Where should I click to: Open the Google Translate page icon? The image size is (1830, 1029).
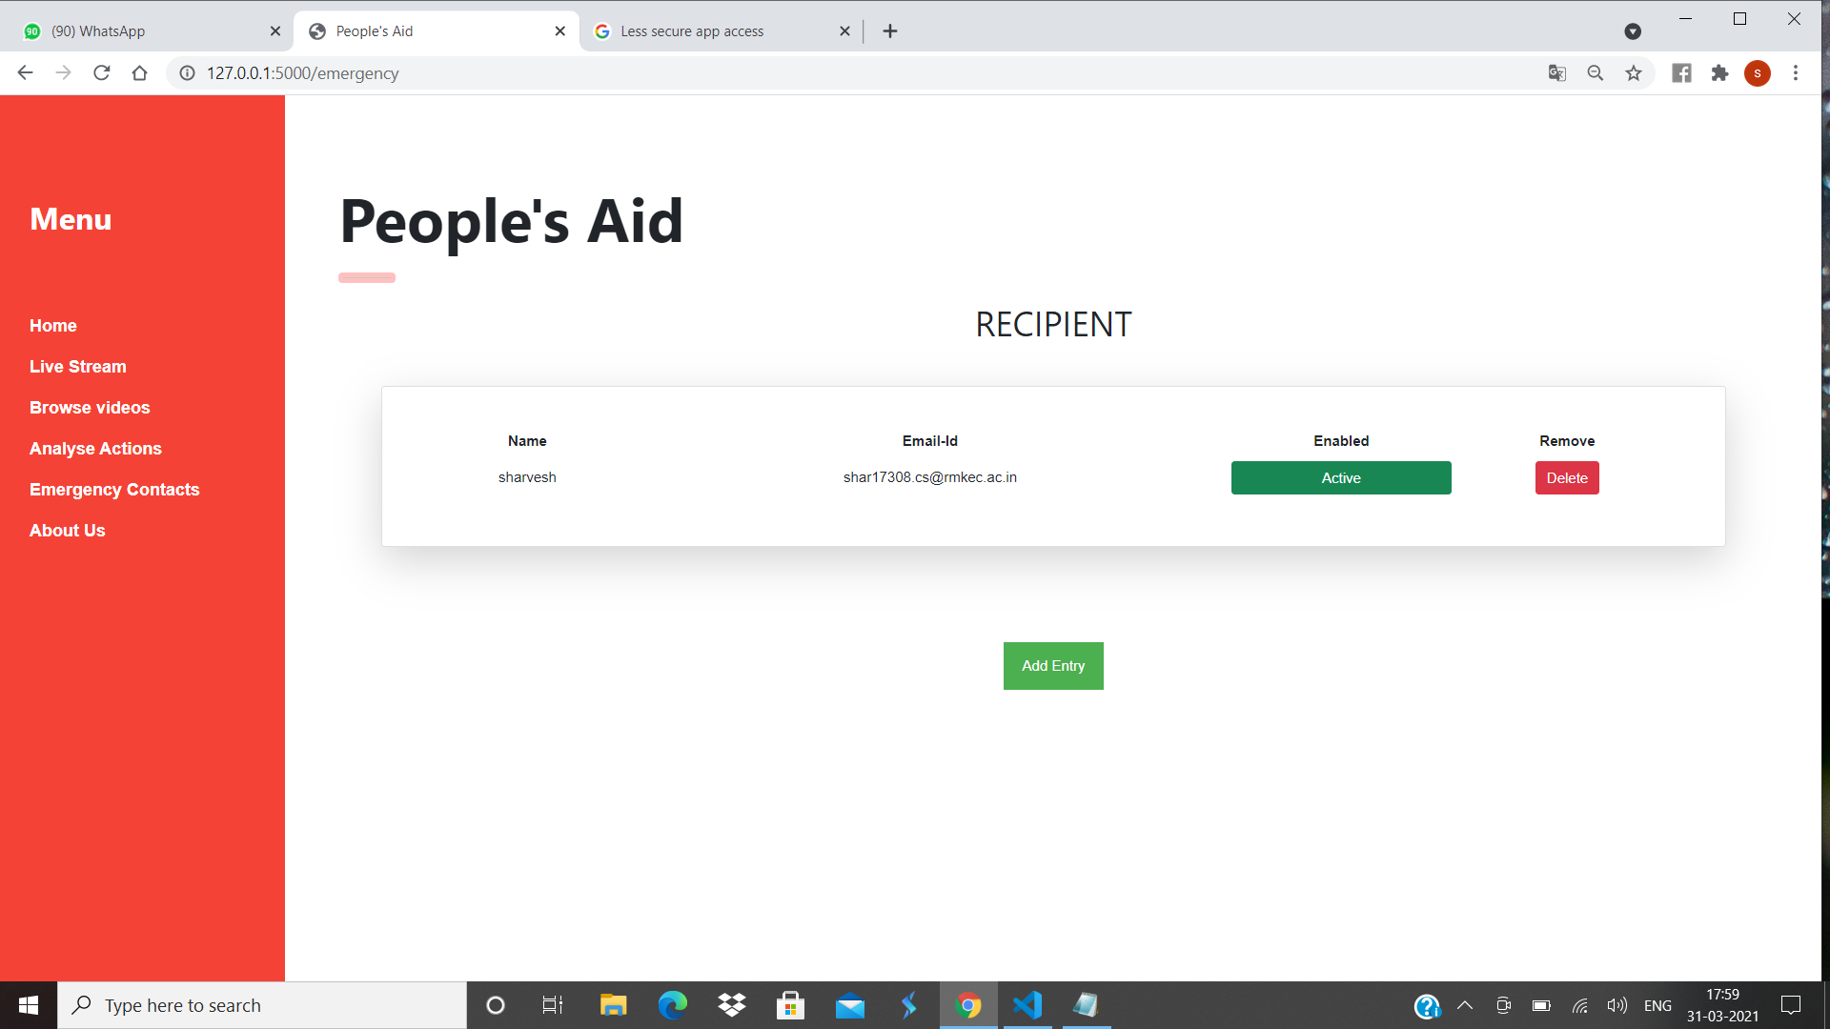click(1557, 73)
